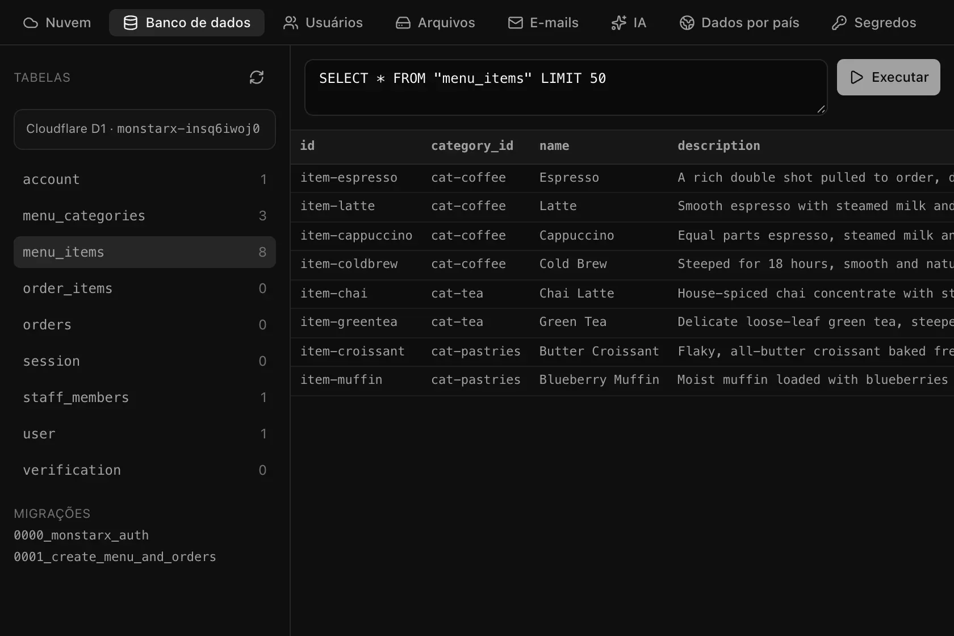Select the session table
The height and width of the screenshot is (636, 954).
(145, 361)
